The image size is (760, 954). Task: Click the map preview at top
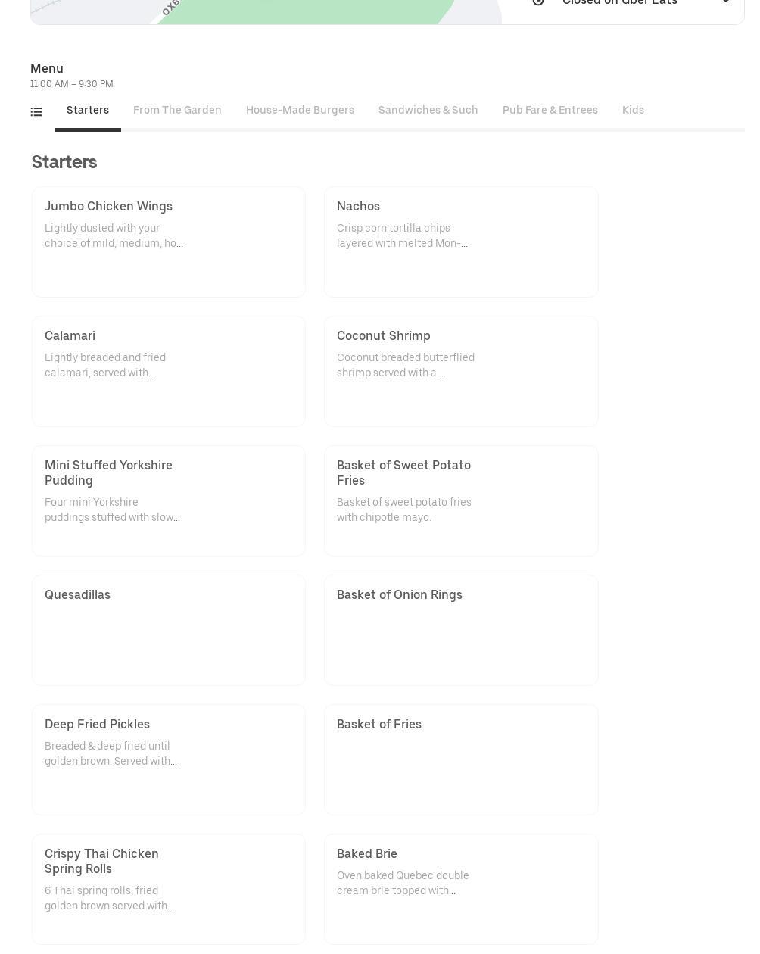266,11
